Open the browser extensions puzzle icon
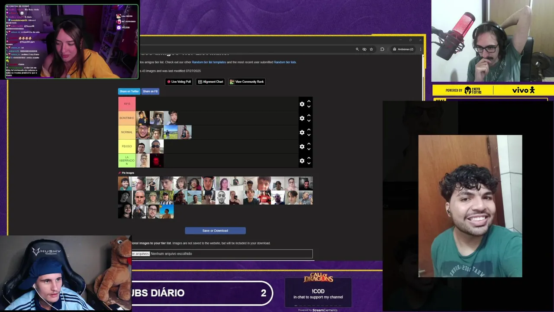 (x=382, y=49)
